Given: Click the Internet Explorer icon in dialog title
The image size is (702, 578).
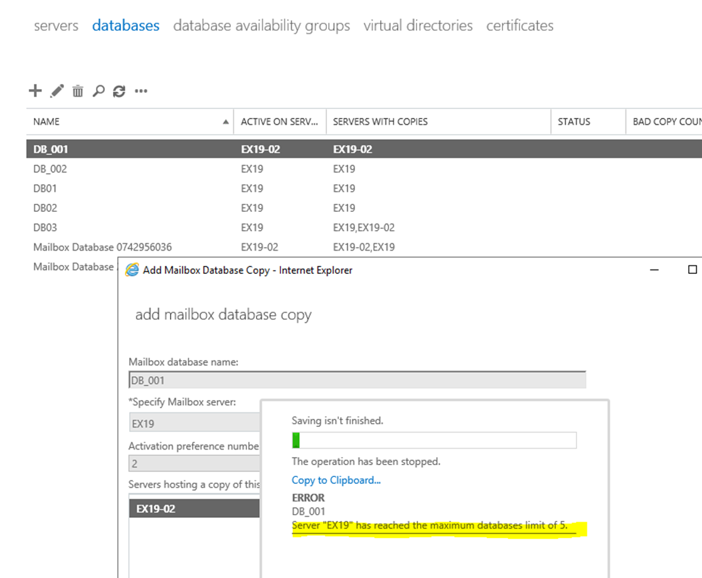Looking at the screenshot, I should 132,270.
